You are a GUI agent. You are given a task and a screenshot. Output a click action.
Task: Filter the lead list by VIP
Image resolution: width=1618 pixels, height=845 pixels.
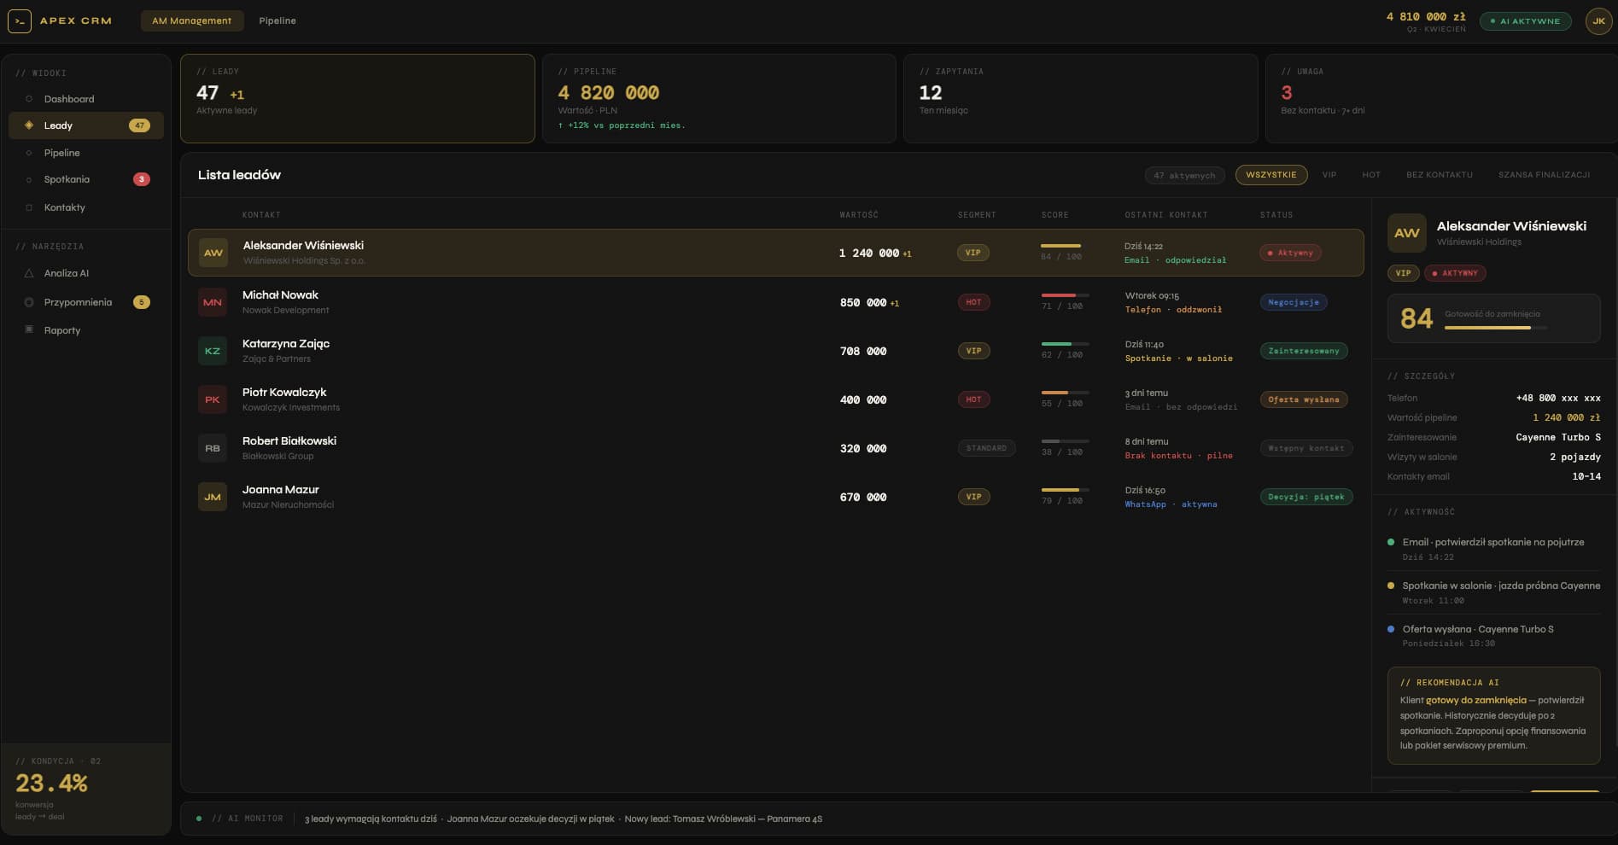(1329, 175)
